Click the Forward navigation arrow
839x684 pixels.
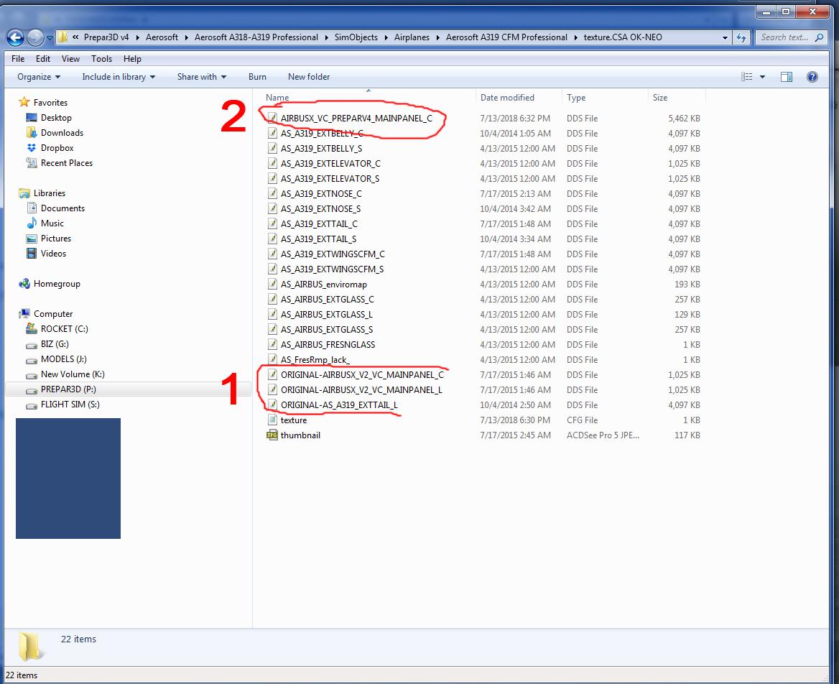[x=35, y=37]
